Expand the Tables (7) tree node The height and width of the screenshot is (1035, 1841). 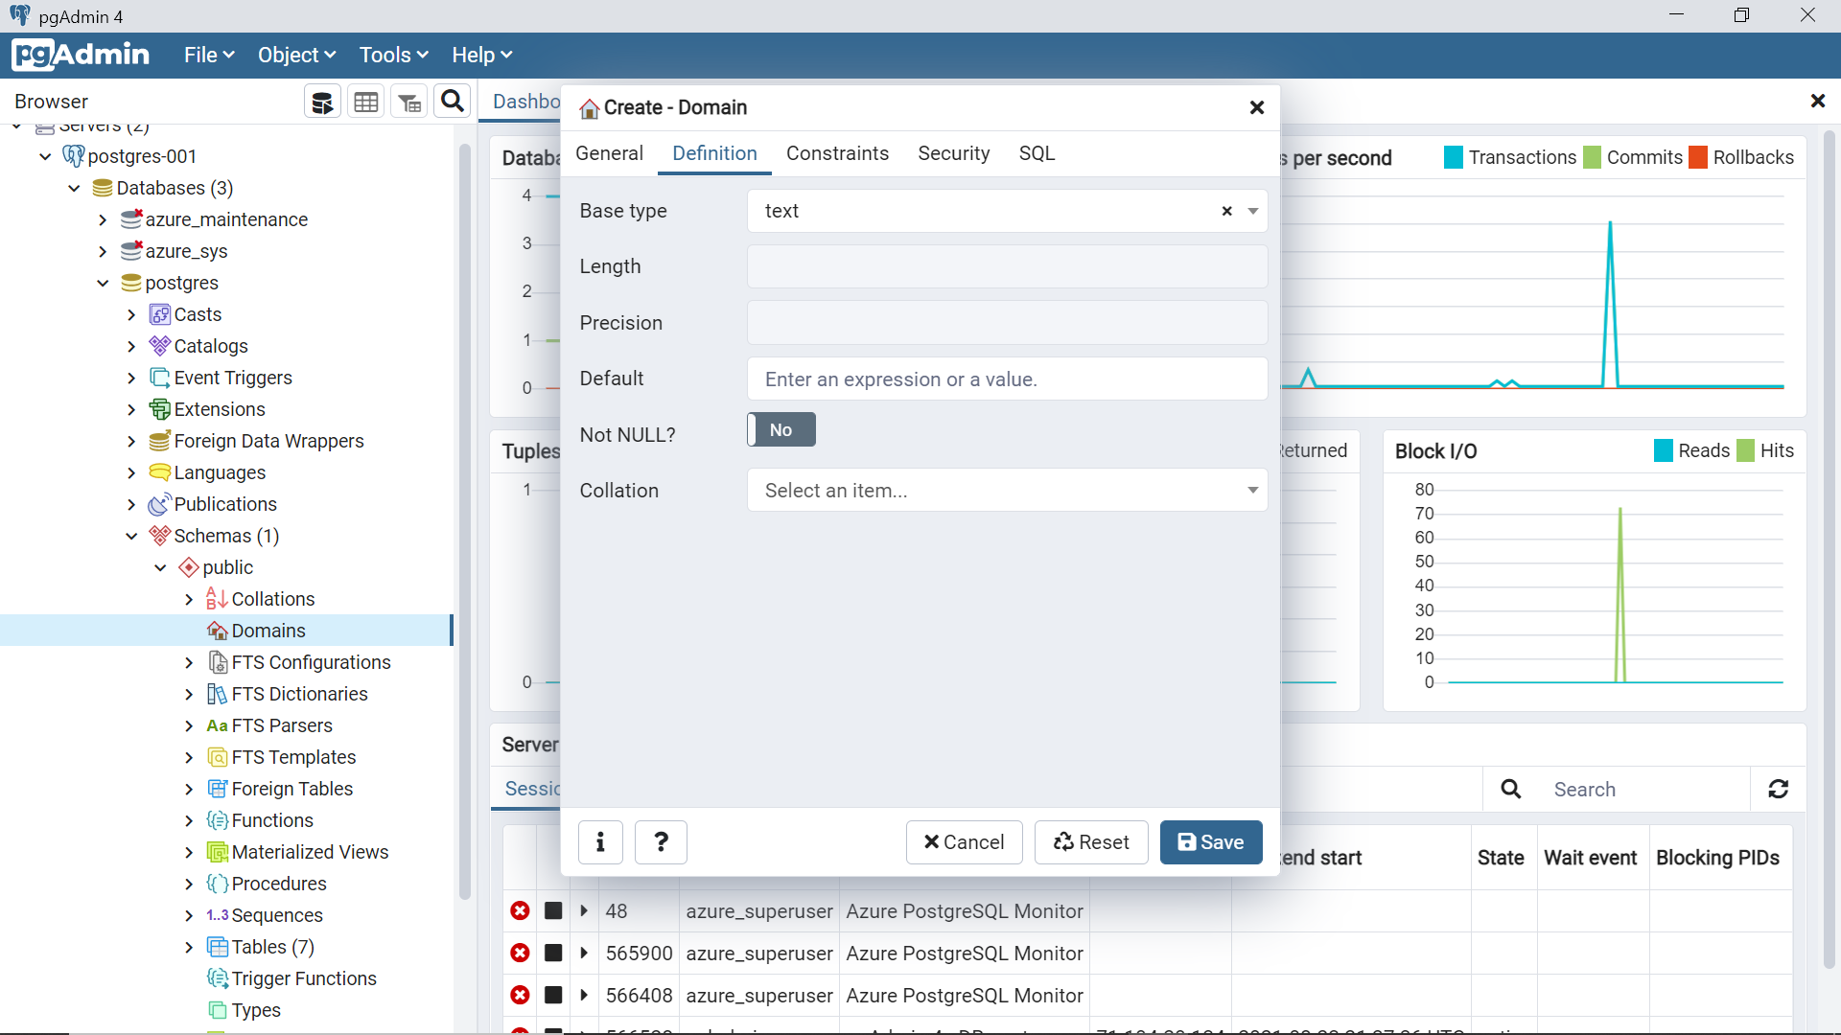[x=189, y=948]
